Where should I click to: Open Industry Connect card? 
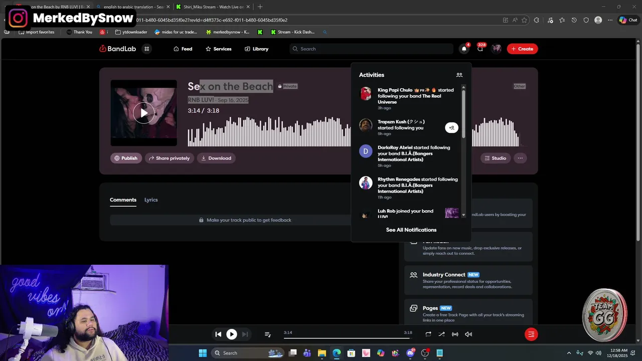tap(468, 280)
